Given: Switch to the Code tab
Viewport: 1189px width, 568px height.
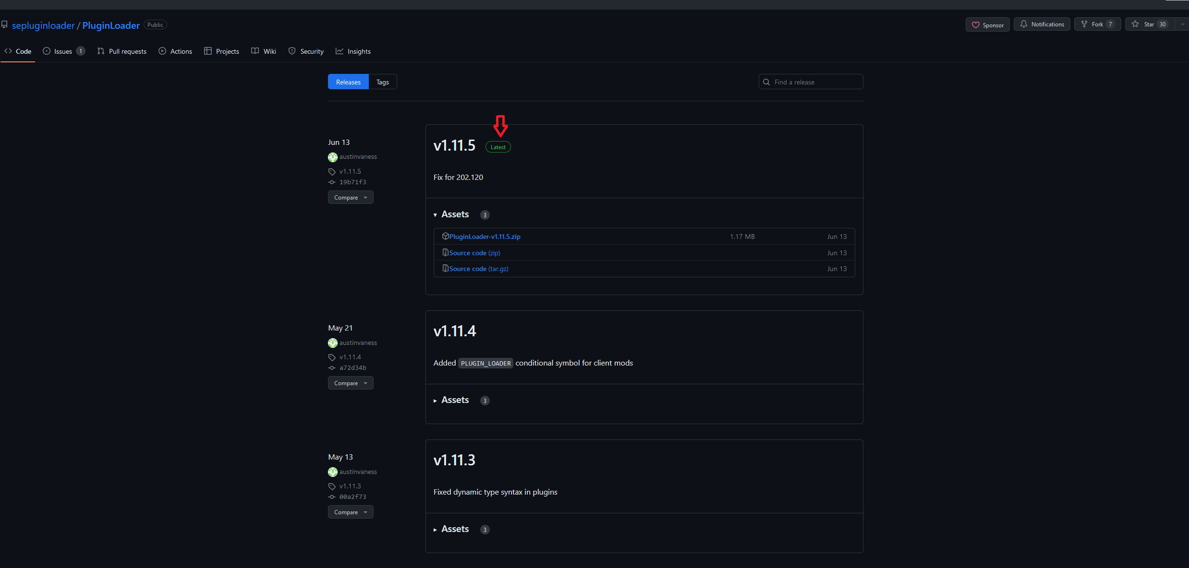Looking at the screenshot, I should click(18, 51).
